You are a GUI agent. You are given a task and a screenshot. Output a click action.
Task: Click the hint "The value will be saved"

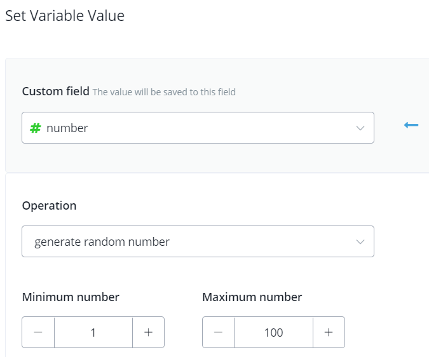coord(164,92)
